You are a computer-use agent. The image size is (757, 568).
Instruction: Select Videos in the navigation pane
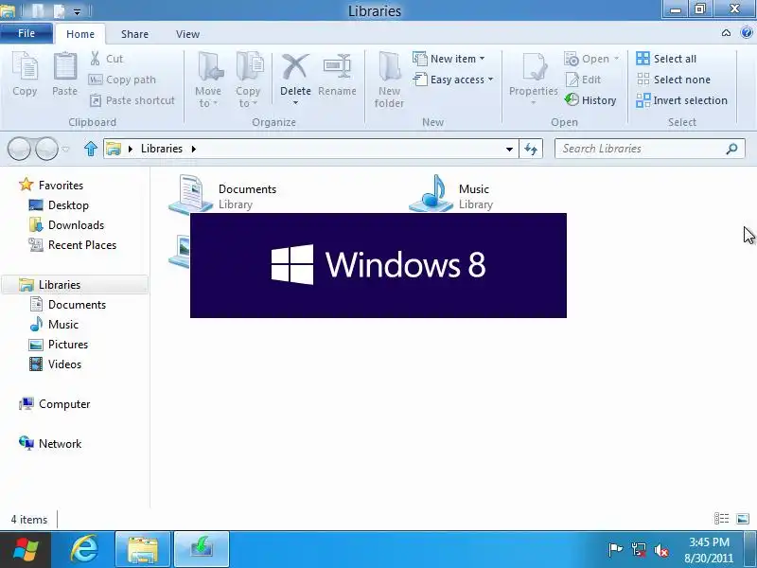tap(55, 364)
